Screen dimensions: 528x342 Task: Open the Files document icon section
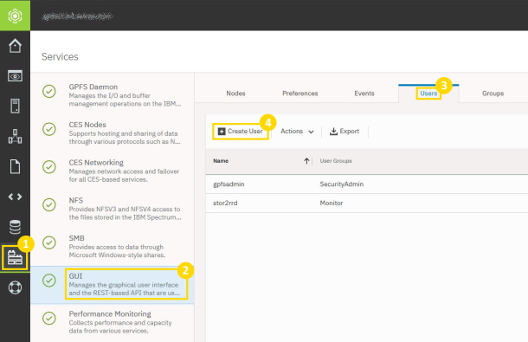click(x=15, y=166)
